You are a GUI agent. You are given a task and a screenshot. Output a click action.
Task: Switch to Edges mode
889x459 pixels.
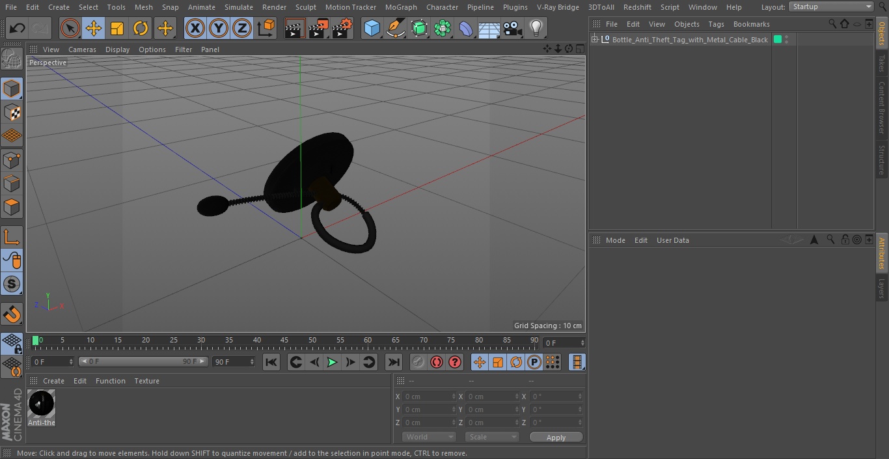12,184
